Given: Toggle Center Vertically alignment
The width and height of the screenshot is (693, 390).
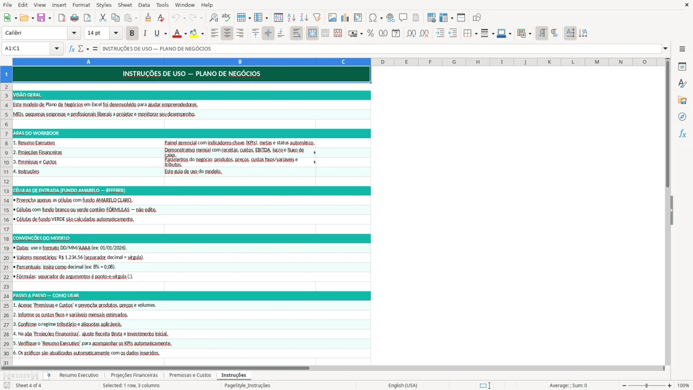Looking at the screenshot, I should click(x=268, y=34).
